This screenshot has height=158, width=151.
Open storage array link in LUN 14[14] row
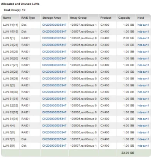point(54,25)
